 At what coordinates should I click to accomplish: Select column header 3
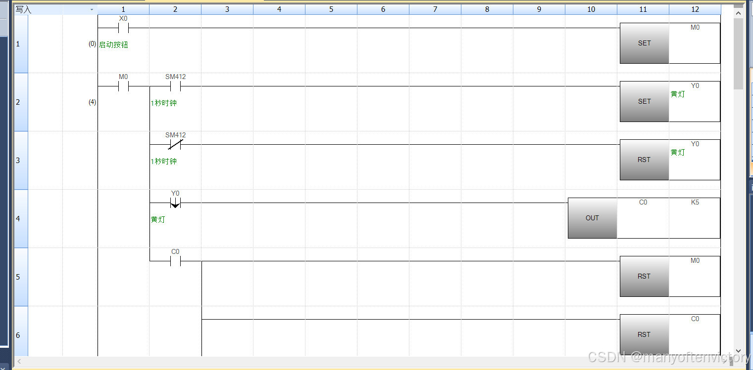pos(227,9)
